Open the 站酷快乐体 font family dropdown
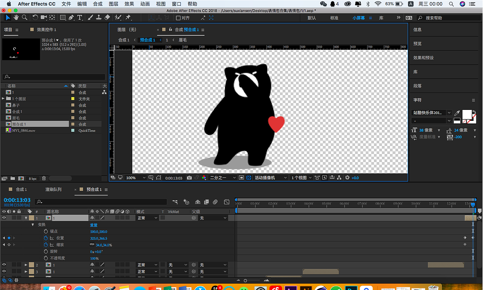The width and height of the screenshot is (484, 290). click(x=431, y=113)
